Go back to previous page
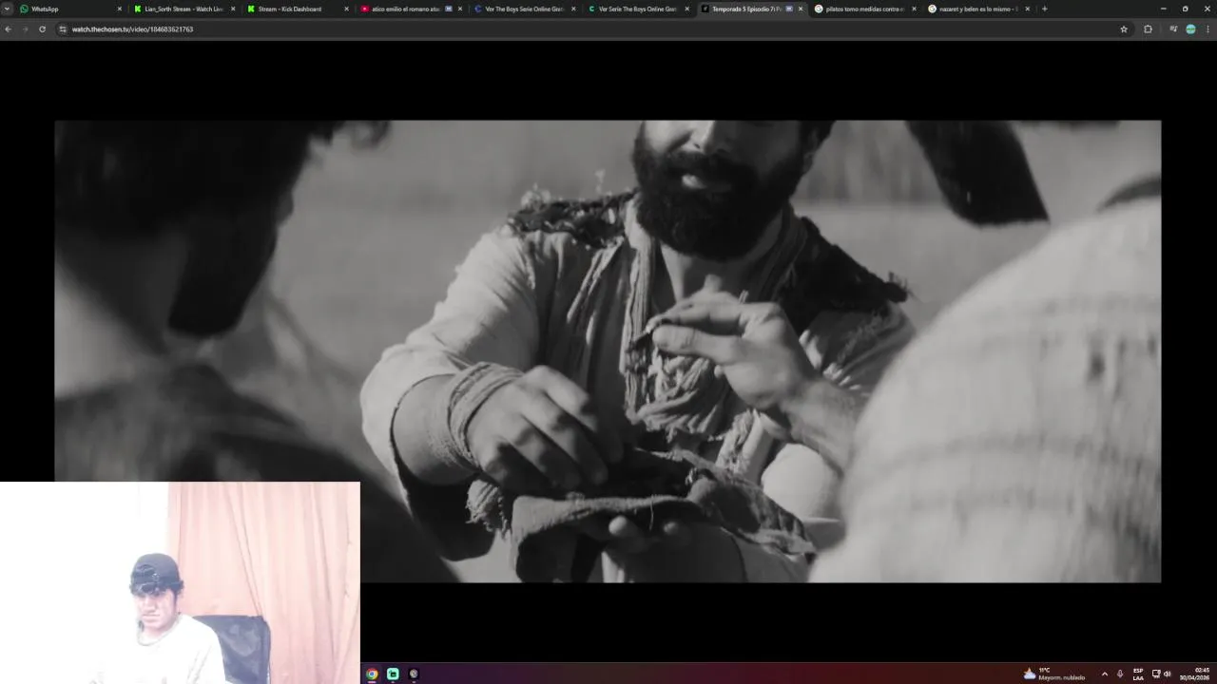The height and width of the screenshot is (684, 1217). [8, 29]
